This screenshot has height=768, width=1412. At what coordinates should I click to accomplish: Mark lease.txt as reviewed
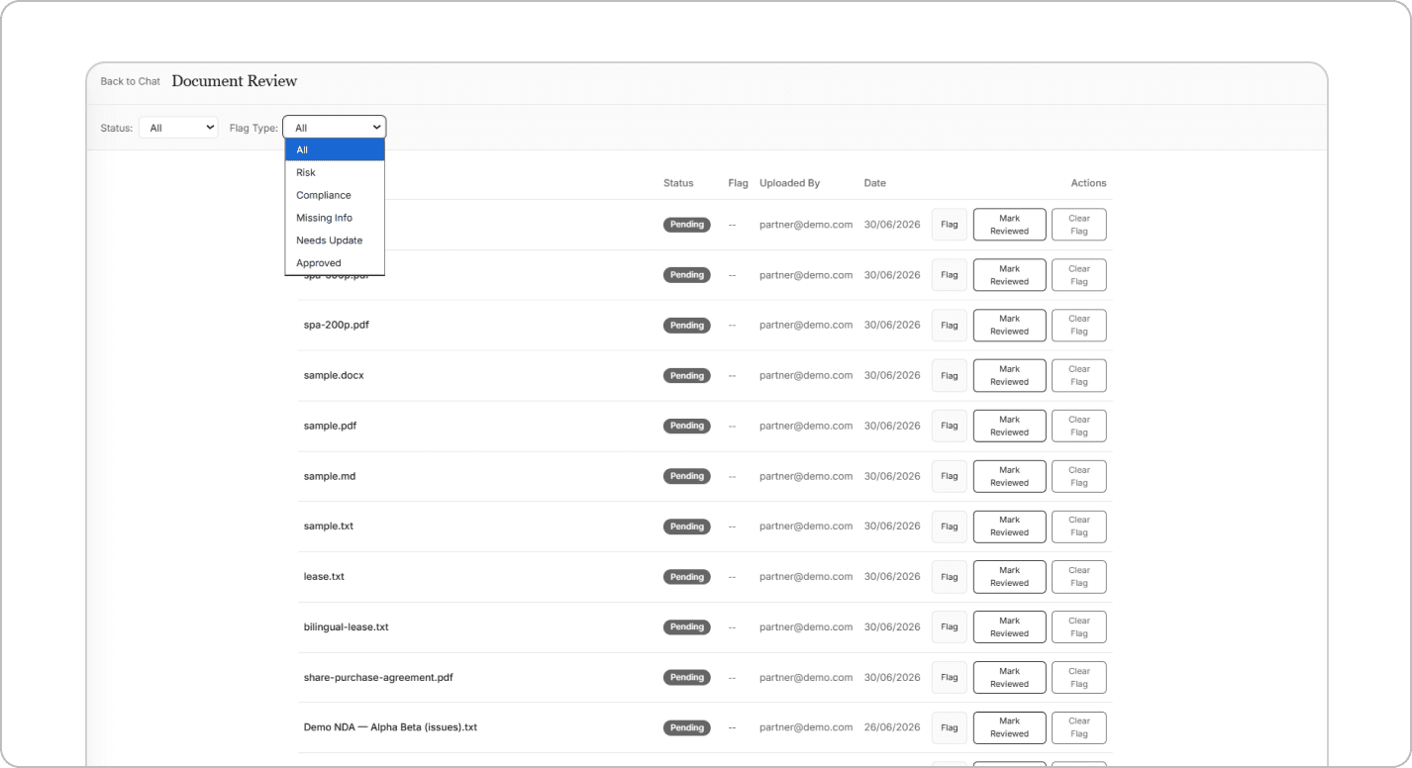point(1009,577)
